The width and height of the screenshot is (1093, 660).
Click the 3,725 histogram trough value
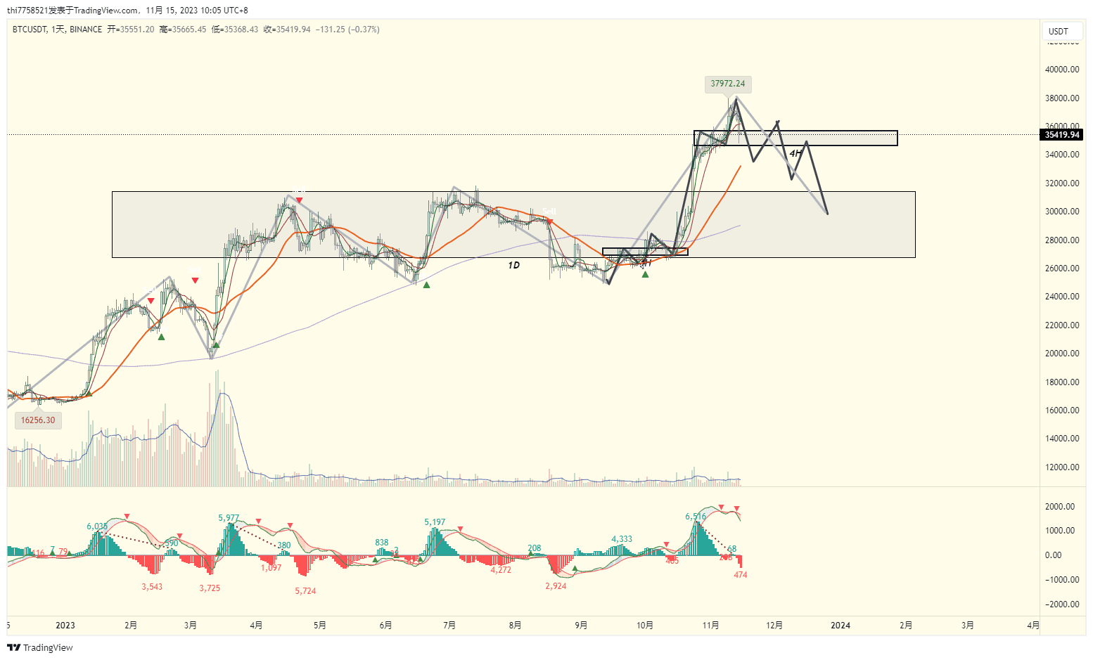pos(210,588)
